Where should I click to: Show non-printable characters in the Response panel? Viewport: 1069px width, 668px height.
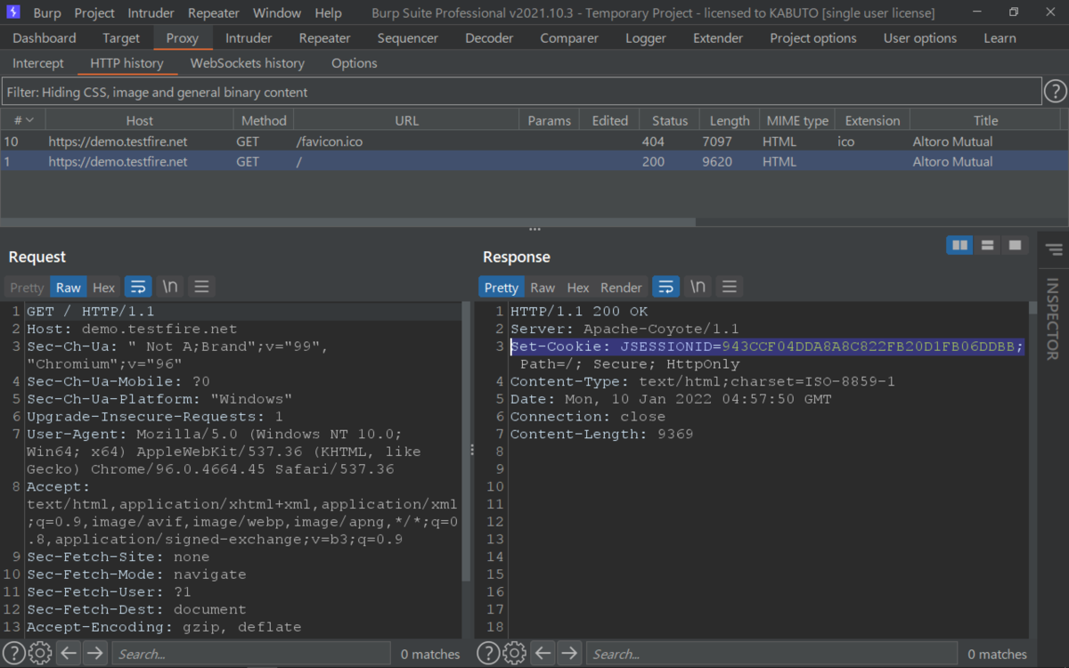[x=698, y=287]
